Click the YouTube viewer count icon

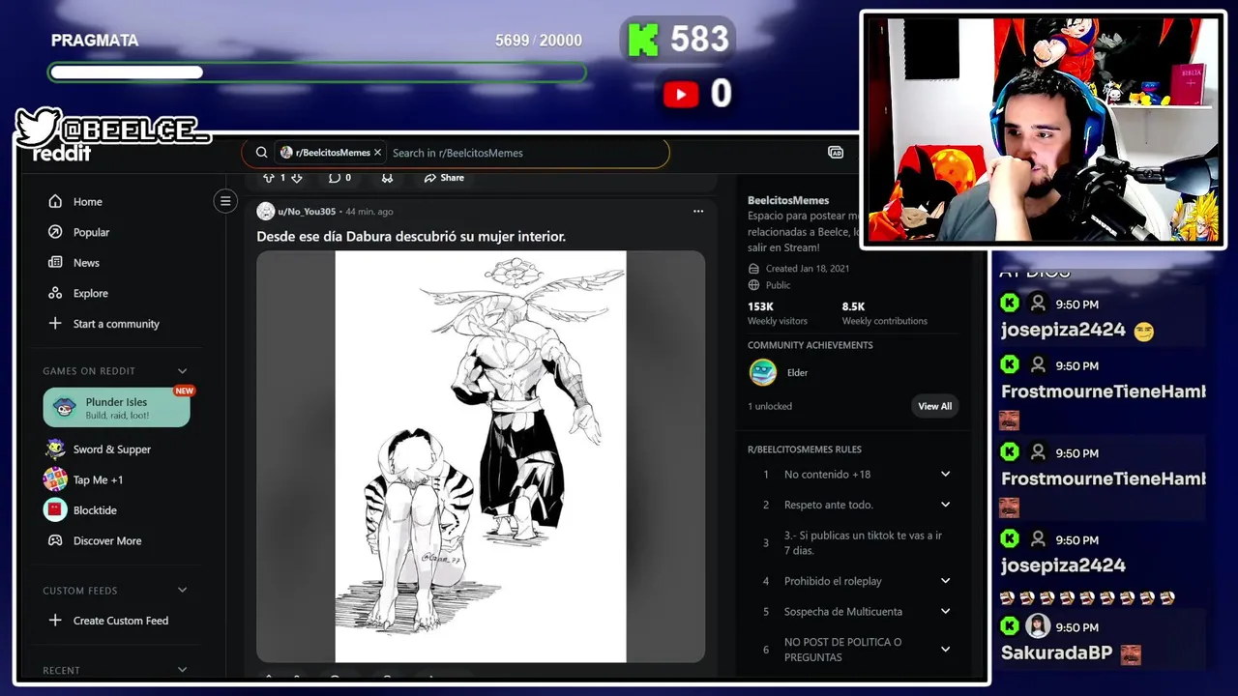click(x=681, y=94)
